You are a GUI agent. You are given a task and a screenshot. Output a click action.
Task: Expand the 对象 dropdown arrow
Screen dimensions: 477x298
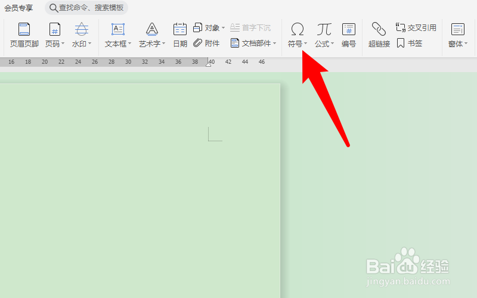[x=223, y=27]
